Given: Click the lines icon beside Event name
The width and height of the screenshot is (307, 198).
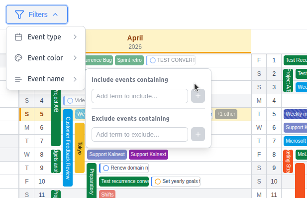Looking at the screenshot, I should 18,79.
